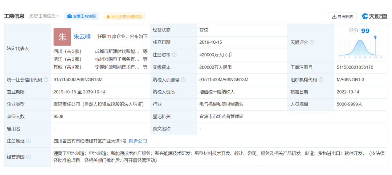Image resolution: width=392 pixels, height=175 pixels.
Task: Click 纳税人资质 value 增值税一般纳税人
Action: point(217,92)
